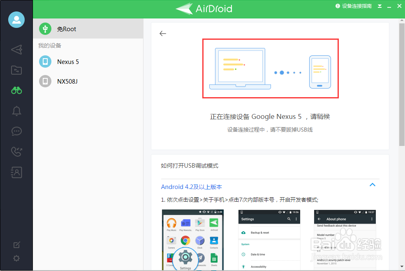Open the paper plane file transfer icon
Viewport: 405px width, 271px height.
pyautogui.click(x=16, y=50)
